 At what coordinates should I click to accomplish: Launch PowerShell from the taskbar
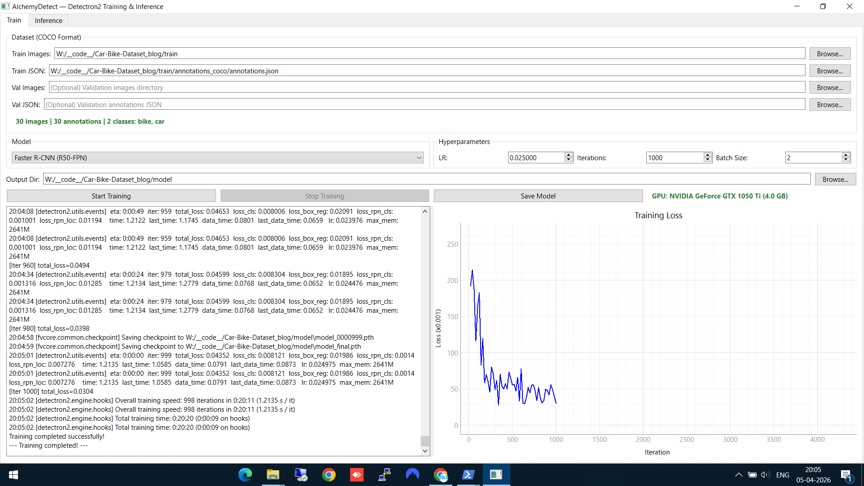(468, 475)
